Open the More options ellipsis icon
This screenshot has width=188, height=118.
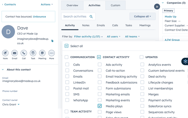(x=52, y=53)
